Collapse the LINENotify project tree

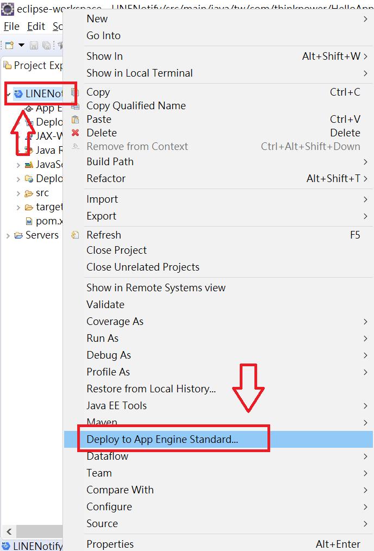[8, 94]
